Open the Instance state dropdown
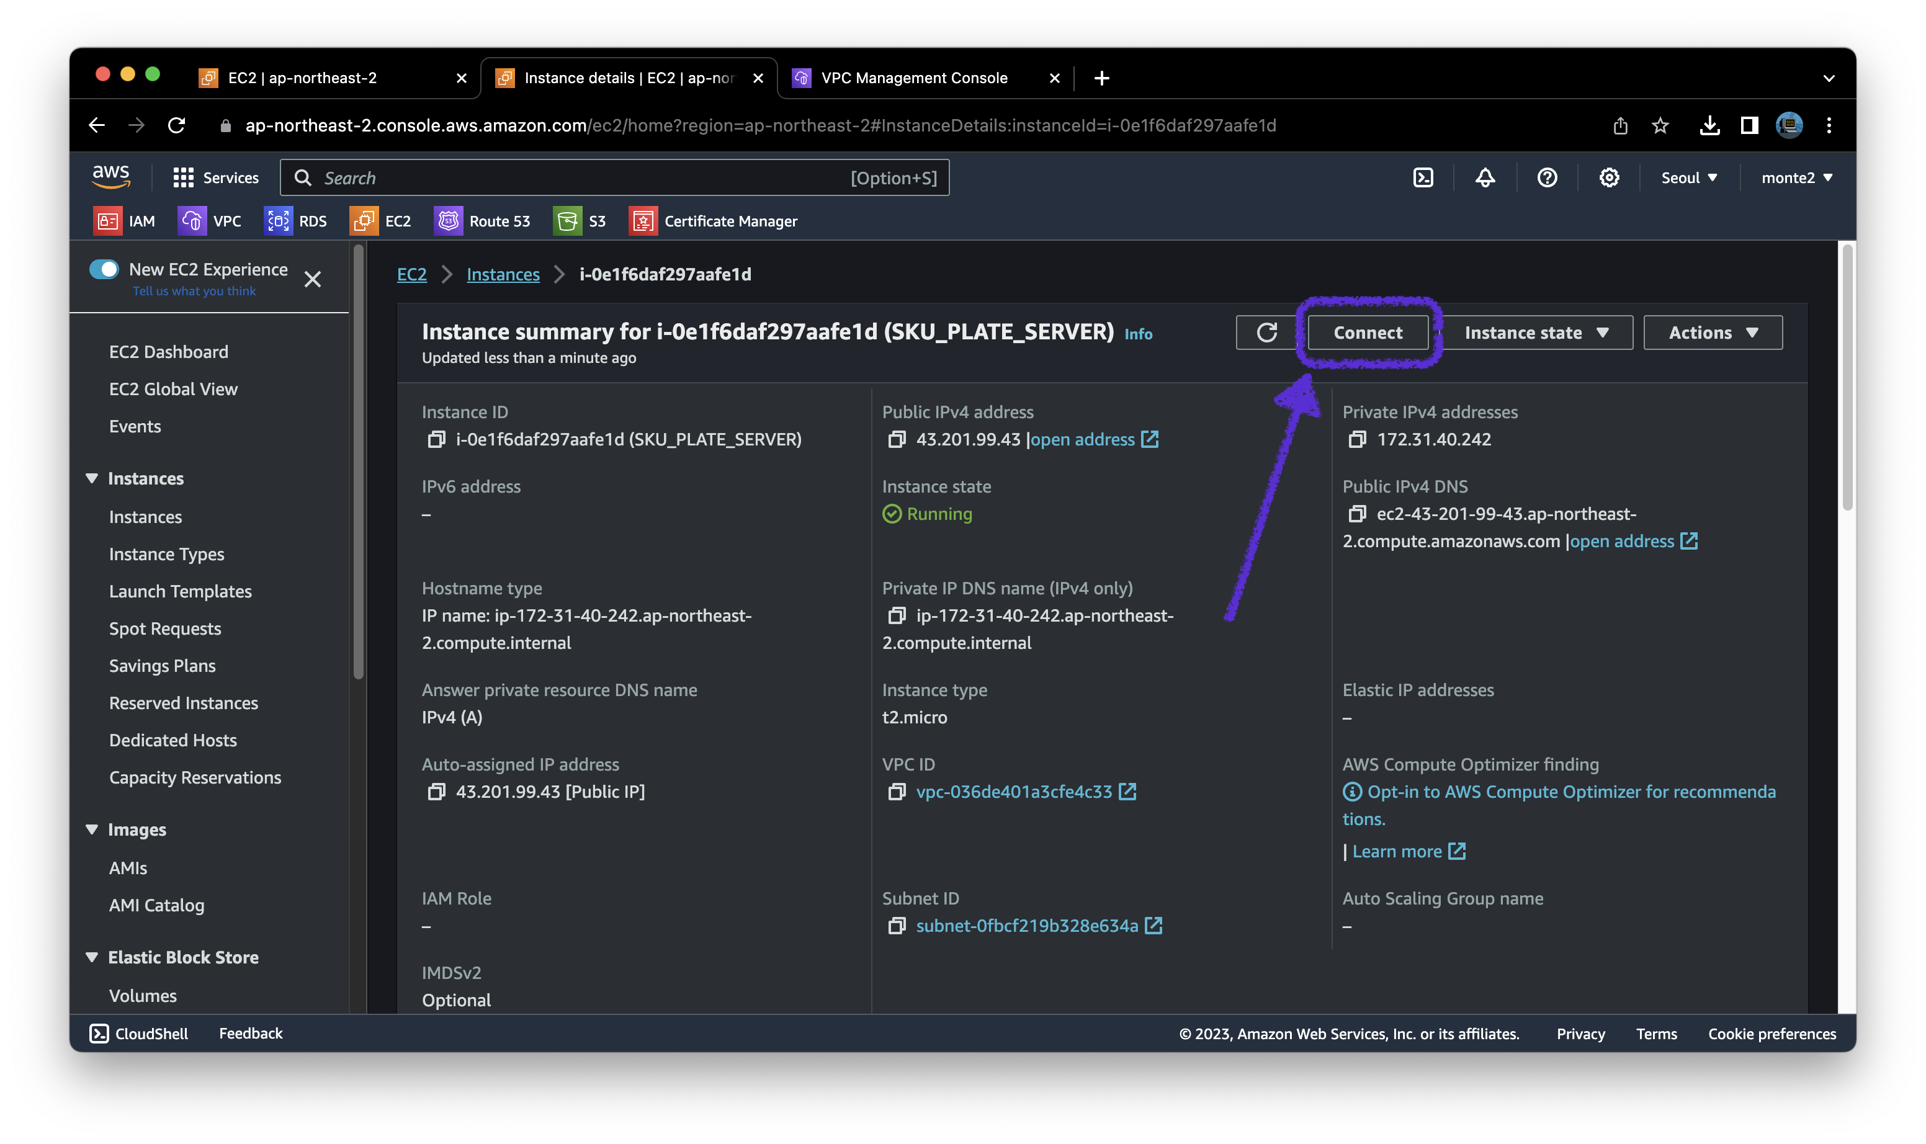This screenshot has width=1926, height=1144. coord(1536,333)
